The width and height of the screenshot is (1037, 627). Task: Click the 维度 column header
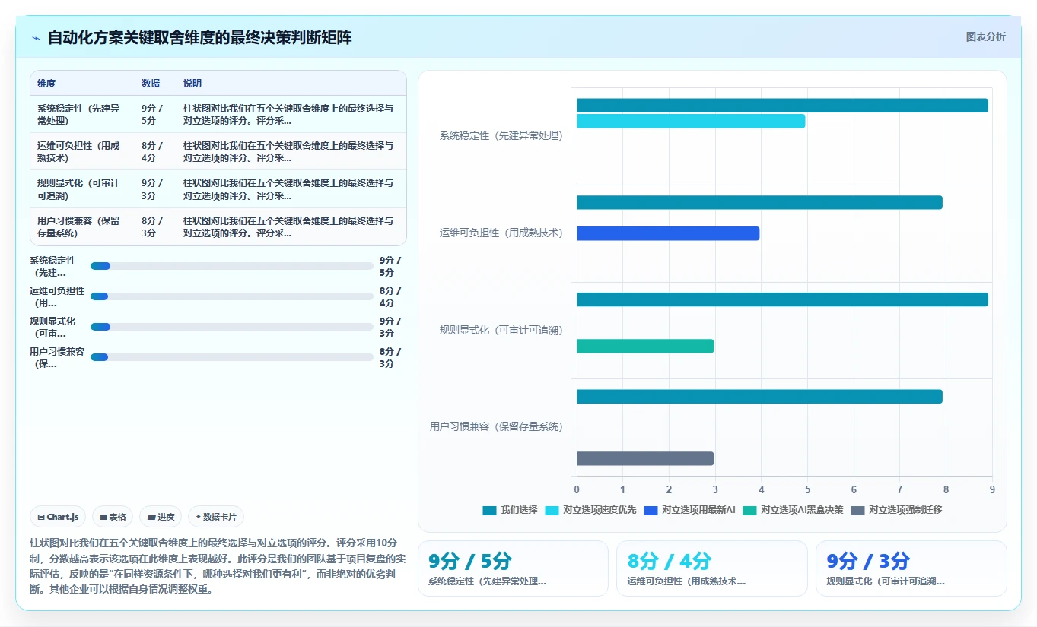coord(46,84)
